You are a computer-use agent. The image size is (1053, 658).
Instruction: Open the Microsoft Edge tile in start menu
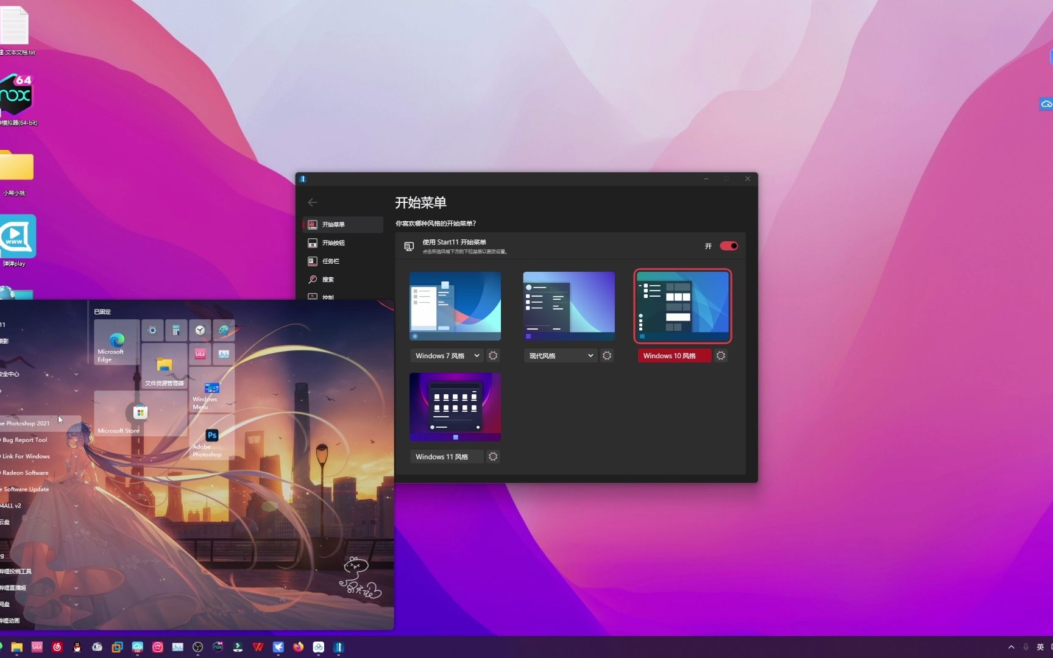tap(116, 342)
